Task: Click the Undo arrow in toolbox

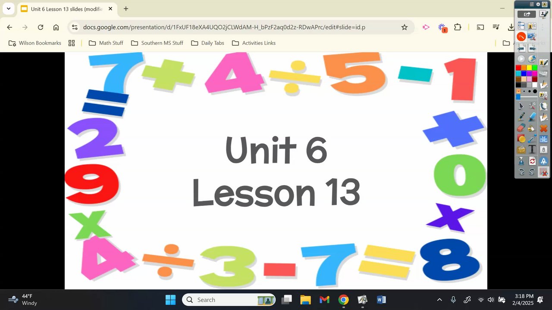Action: (x=521, y=171)
